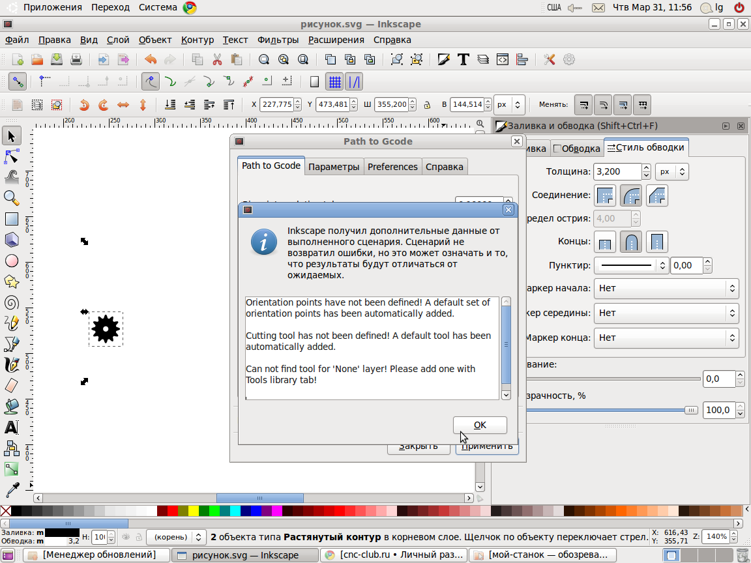Open the (корень) layer dropdown
This screenshot has height=563, width=751.
[x=176, y=537]
